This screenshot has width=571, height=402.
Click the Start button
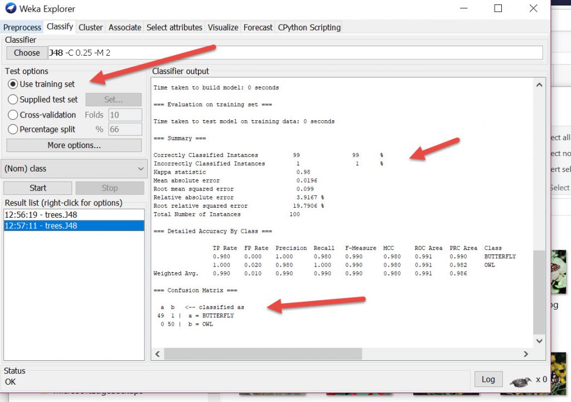pos(38,188)
